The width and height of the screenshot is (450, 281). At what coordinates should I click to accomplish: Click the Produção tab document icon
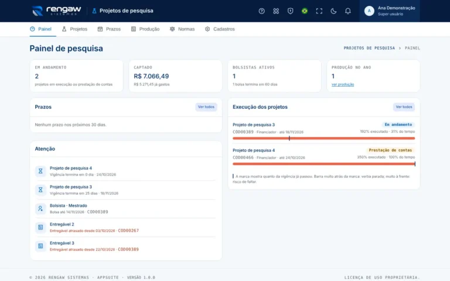134,29
